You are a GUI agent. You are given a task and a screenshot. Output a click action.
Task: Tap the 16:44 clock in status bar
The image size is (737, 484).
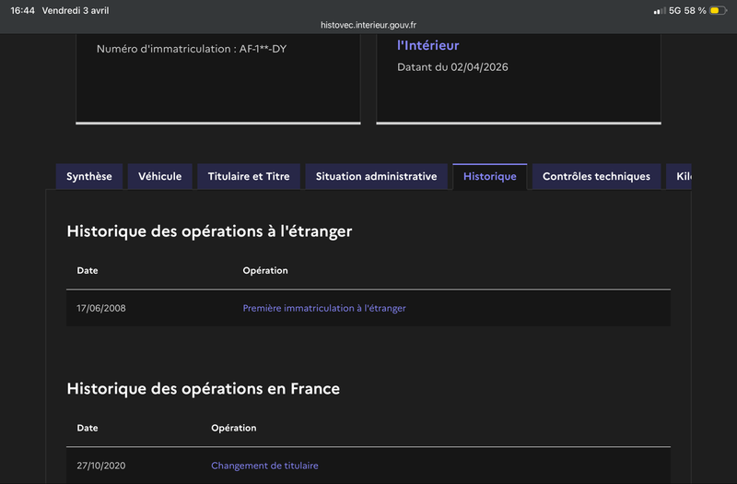pos(22,10)
